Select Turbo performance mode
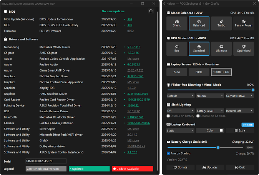Viewport: 259px width, 175px height. tap(221, 23)
